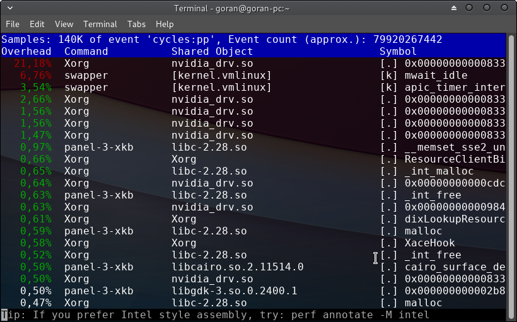Click the Shared Object column header
This screenshot has width=517, height=322.
point(212,52)
